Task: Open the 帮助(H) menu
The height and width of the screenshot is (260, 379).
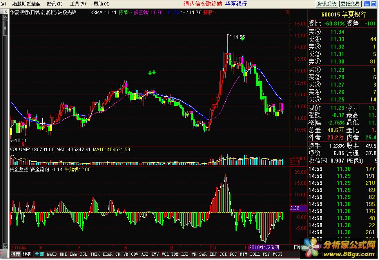Action: point(102,4)
